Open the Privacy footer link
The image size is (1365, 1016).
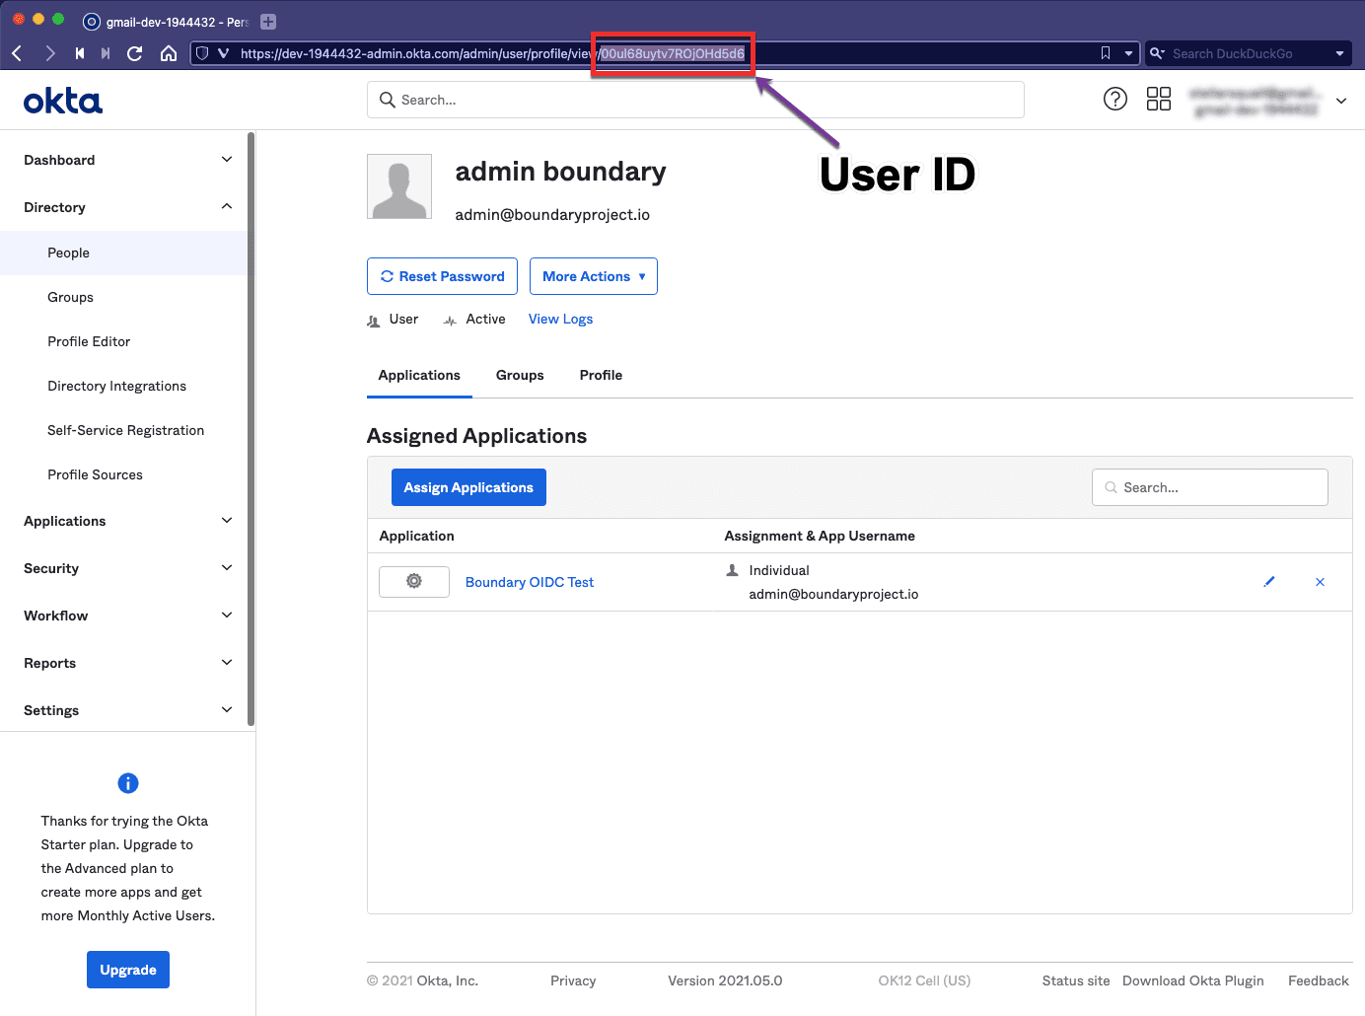tap(573, 980)
